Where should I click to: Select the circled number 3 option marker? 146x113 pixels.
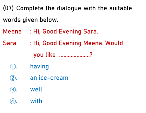[13, 90]
